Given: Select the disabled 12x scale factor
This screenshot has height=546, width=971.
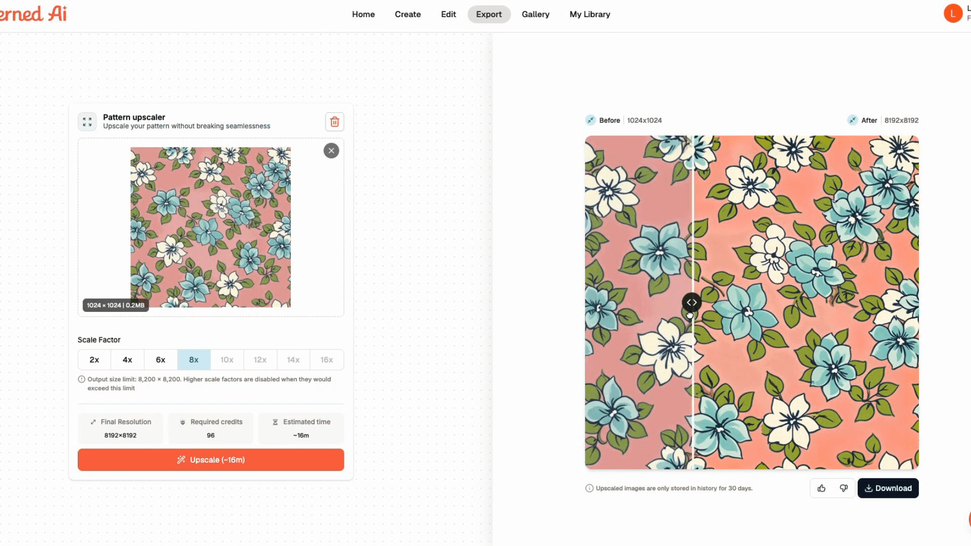Looking at the screenshot, I should [x=260, y=360].
